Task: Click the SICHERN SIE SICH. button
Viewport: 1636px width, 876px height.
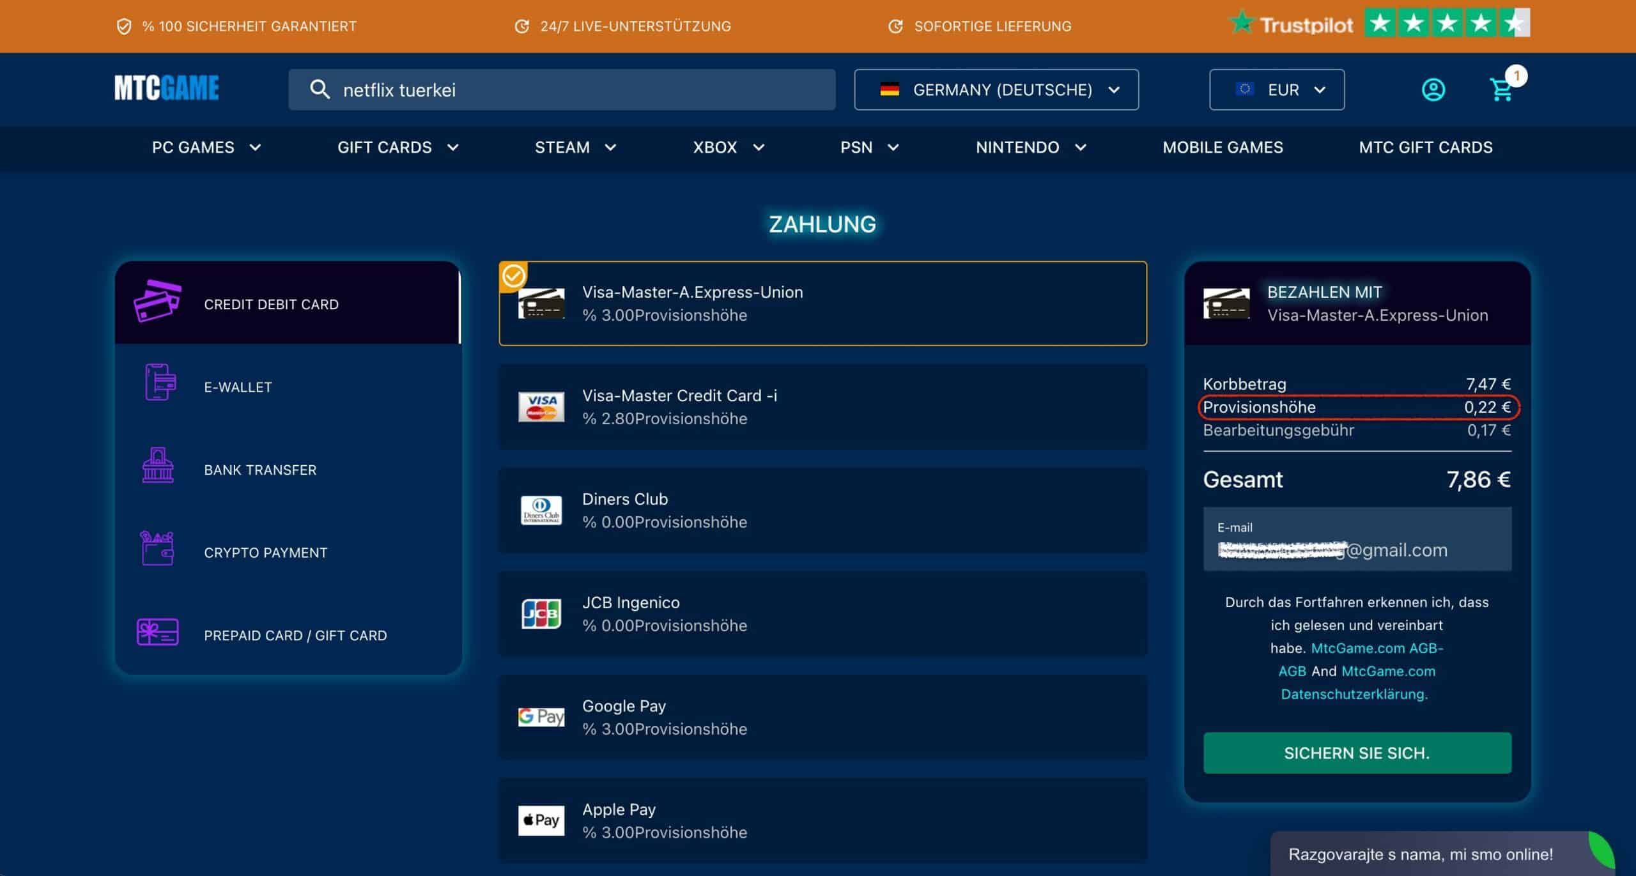Action: [1357, 753]
